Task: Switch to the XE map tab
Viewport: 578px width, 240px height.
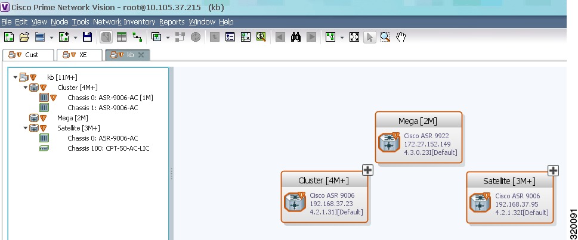Action: [79, 55]
